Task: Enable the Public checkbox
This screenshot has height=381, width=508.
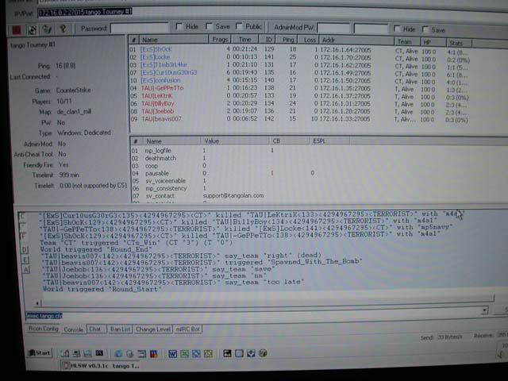Action: 239,26
